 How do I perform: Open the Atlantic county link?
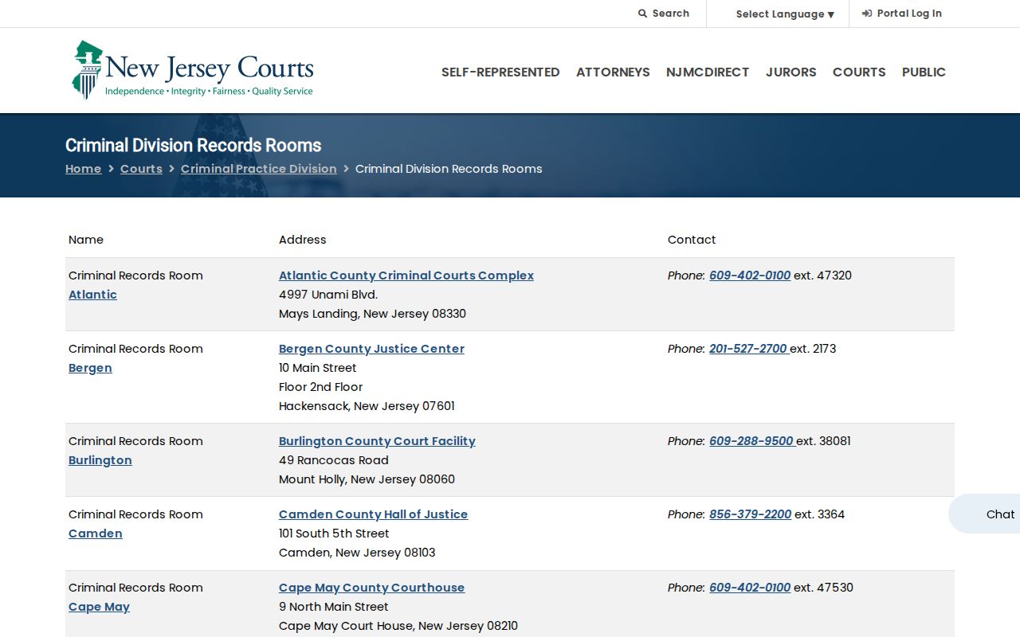[x=92, y=295]
